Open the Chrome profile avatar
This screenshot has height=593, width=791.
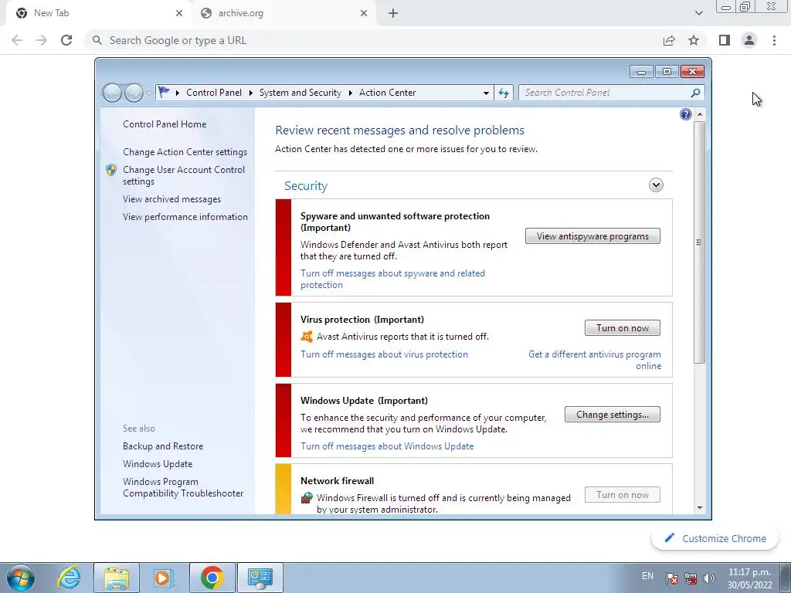749,40
